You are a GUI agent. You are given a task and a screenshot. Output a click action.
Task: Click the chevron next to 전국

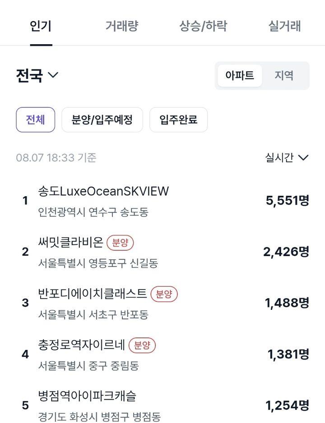pos(53,75)
